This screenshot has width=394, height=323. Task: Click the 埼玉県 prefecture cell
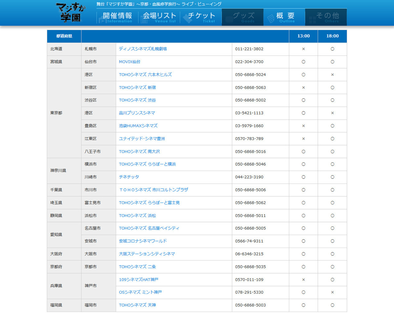[64, 203]
